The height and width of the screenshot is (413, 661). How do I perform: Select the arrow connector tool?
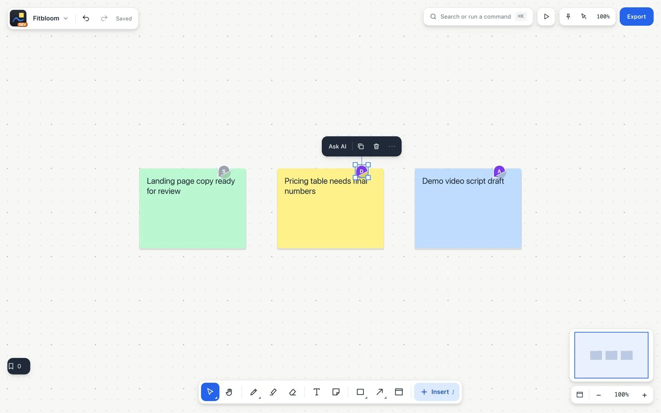click(x=380, y=392)
